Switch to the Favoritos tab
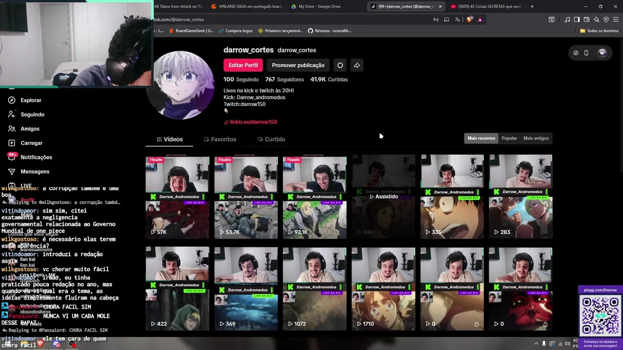Screen dimensions: 623x350 (220, 139)
